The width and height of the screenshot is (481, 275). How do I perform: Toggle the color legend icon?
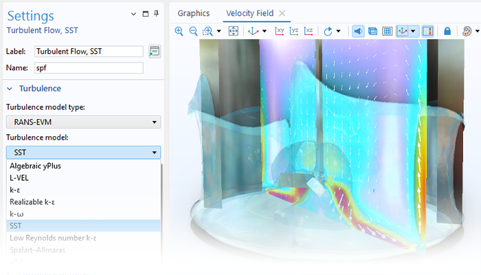pyautogui.click(x=427, y=31)
